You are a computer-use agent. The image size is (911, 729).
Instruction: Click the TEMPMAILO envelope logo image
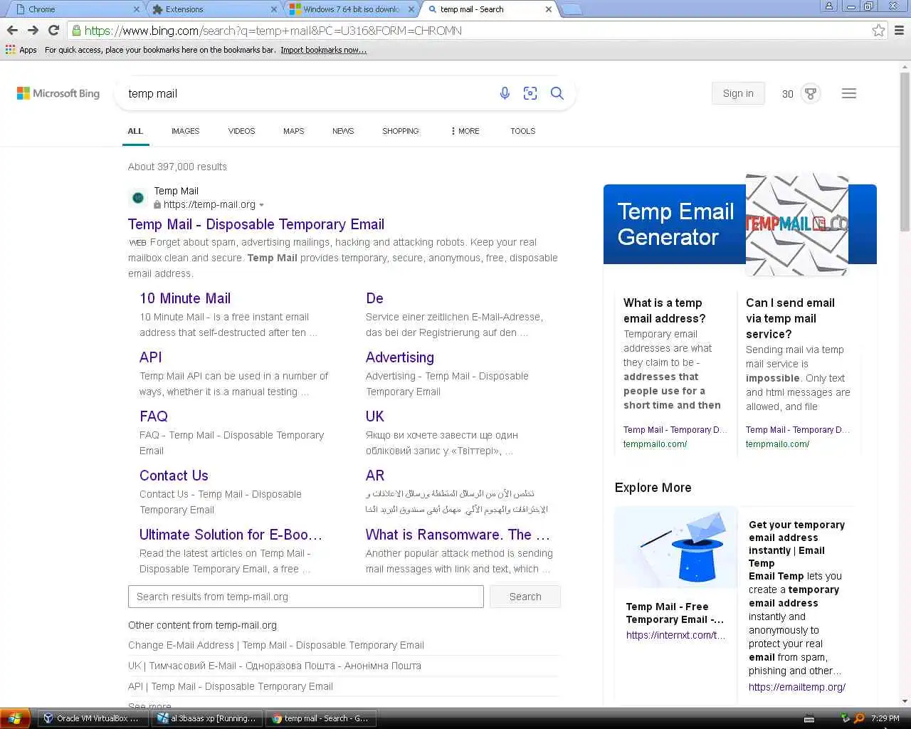797,224
